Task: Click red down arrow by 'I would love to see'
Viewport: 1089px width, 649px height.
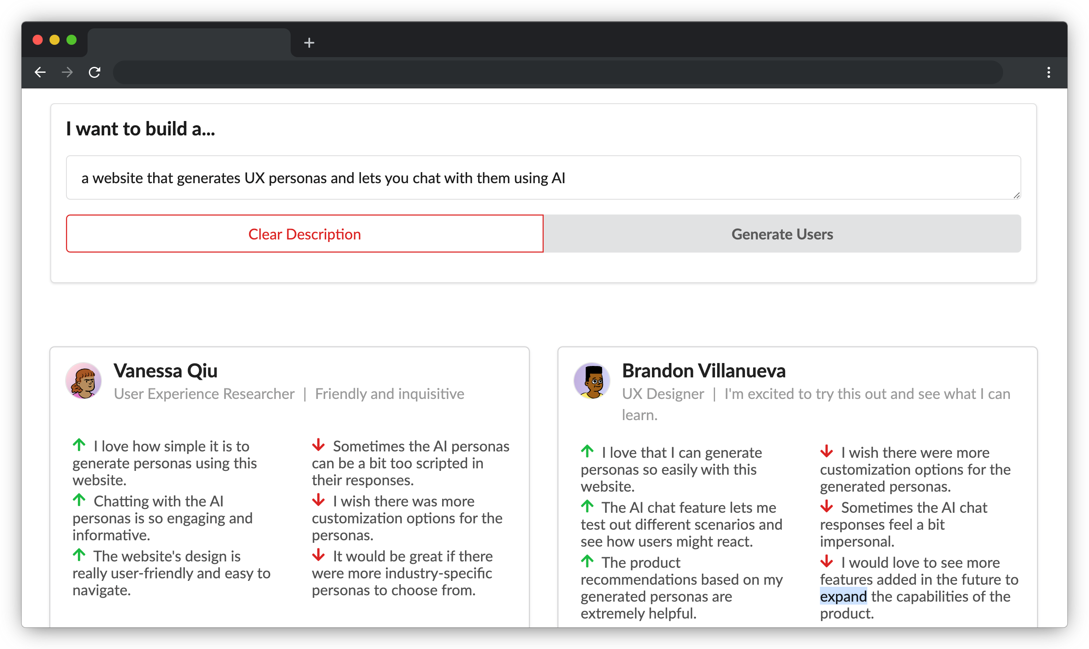Action: (827, 561)
